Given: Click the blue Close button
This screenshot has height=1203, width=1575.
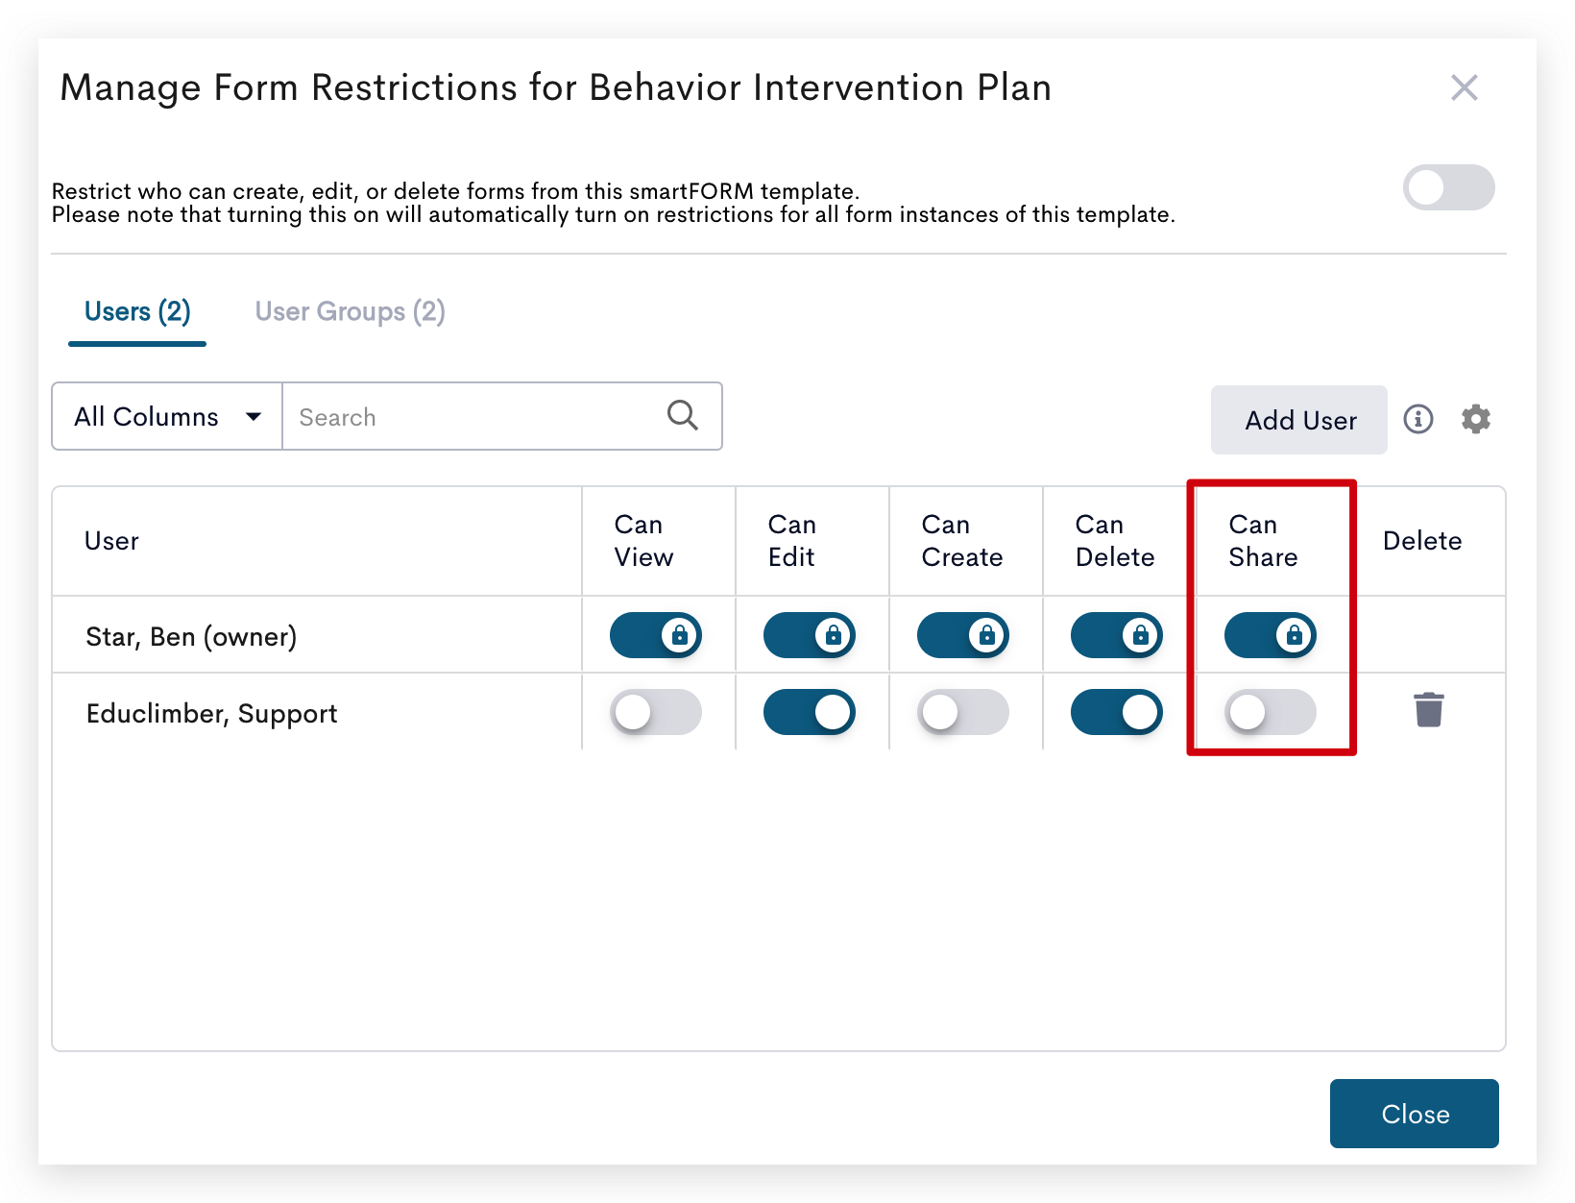Looking at the screenshot, I should coord(1415,1114).
